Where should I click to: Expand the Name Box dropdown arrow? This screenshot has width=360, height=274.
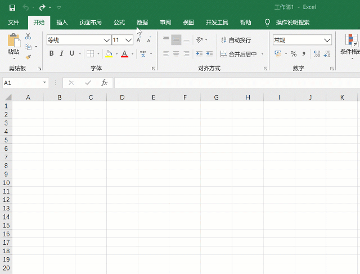pyautogui.click(x=45, y=83)
